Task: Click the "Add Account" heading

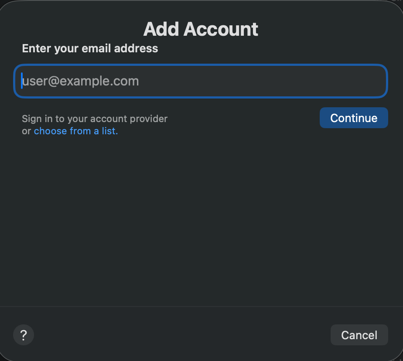Action: coord(201,29)
